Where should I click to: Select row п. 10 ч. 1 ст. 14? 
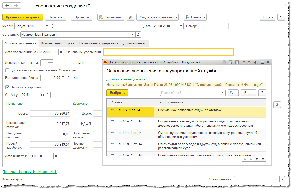186,123
